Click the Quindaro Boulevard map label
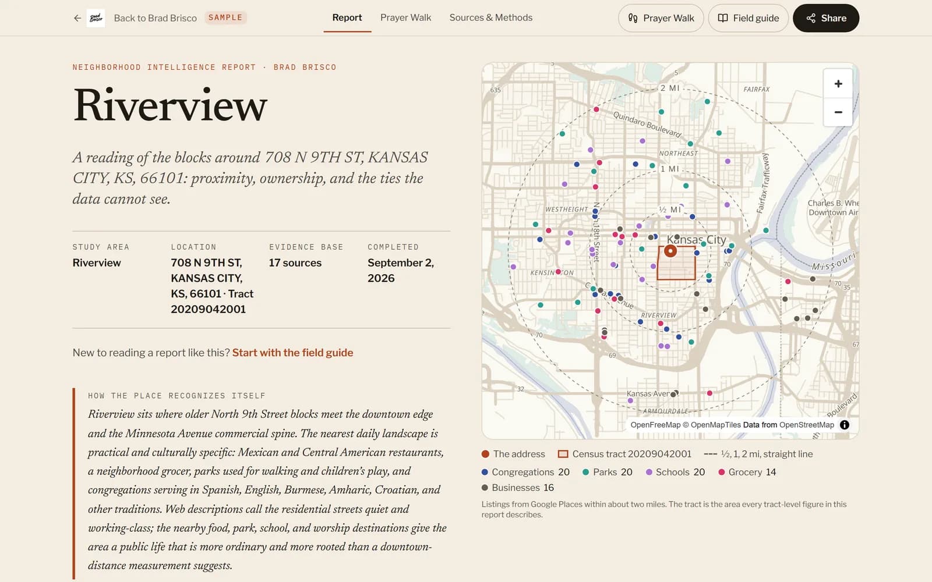This screenshot has height=582, width=932. pos(647,125)
